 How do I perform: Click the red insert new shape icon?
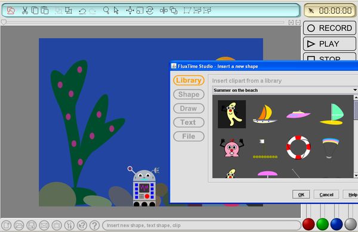11,11
